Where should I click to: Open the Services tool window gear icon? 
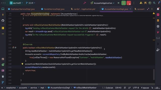click(3, 65)
